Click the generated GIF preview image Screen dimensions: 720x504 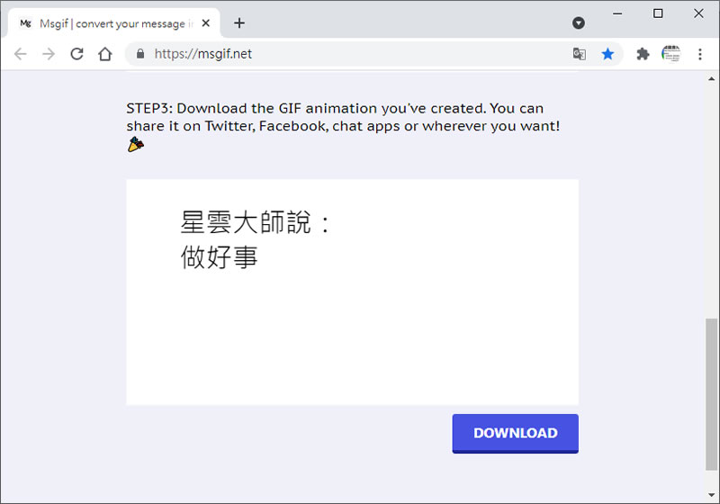(352, 292)
